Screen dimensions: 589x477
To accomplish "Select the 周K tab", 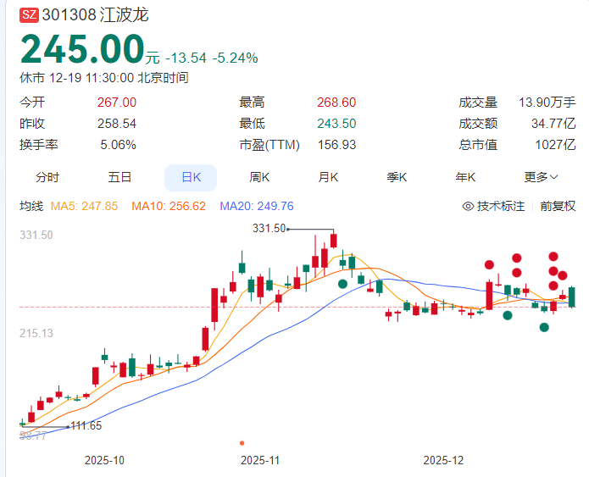I will click(x=259, y=177).
